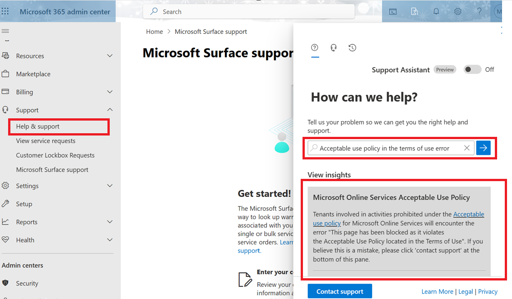Open Customer Lockbox Requests
Image resolution: width=512 pixels, height=299 pixels.
click(55, 155)
